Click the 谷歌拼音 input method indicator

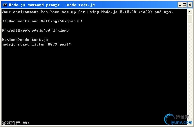coord(11,123)
